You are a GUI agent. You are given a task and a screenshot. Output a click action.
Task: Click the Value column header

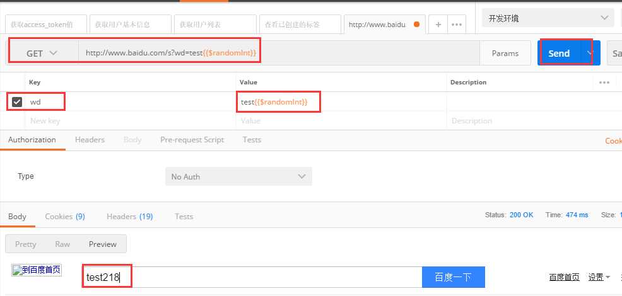click(249, 83)
